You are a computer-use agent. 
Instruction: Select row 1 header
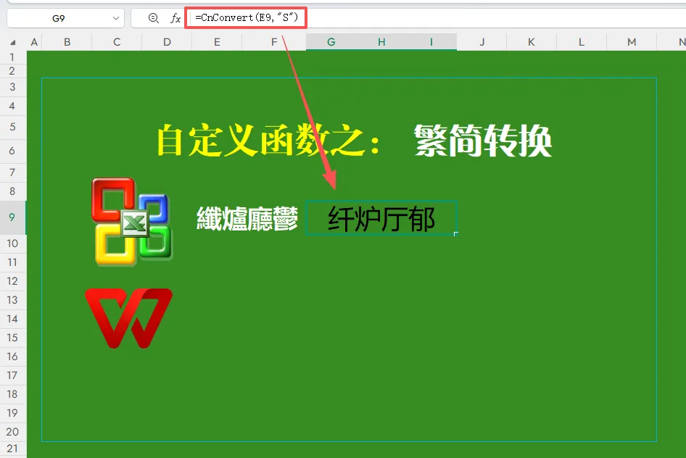point(12,57)
